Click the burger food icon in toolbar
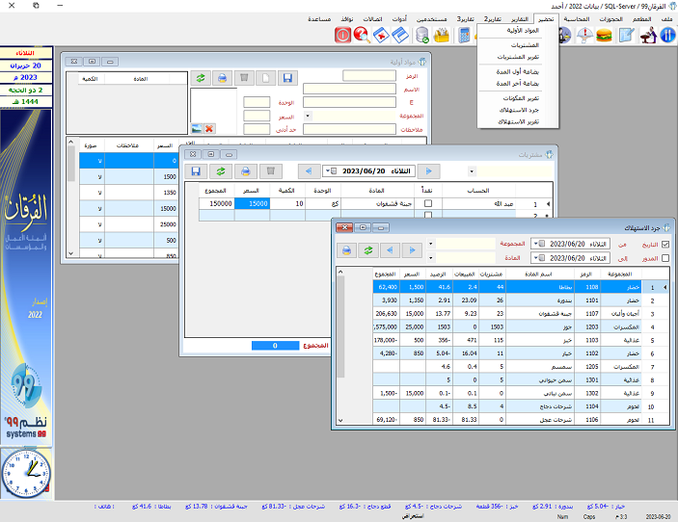 click(x=605, y=36)
